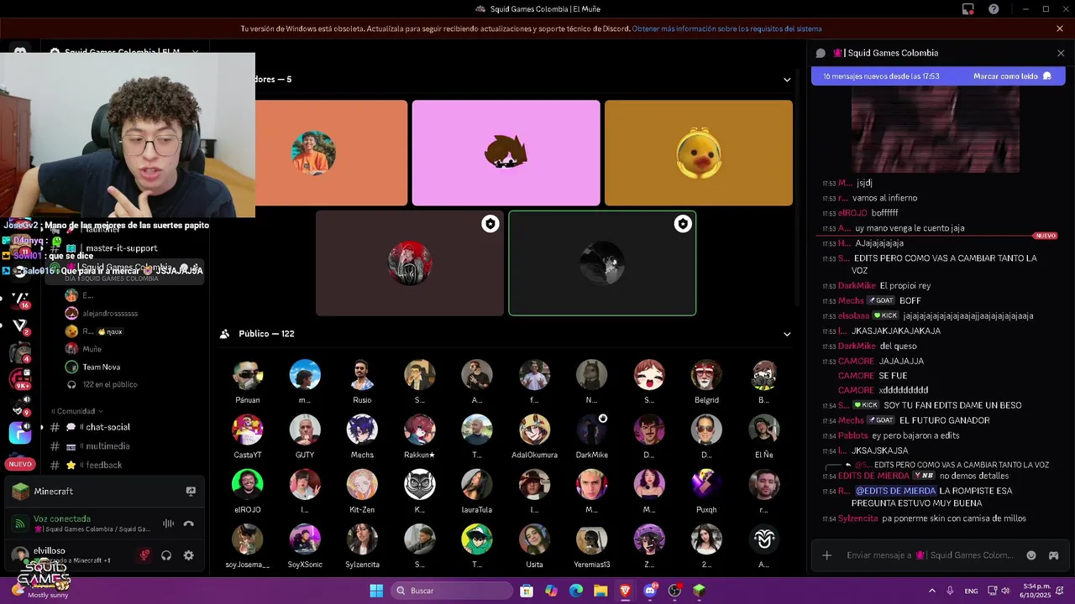
Task: Open user settings gear icon
Action: [x=188, y=555]
